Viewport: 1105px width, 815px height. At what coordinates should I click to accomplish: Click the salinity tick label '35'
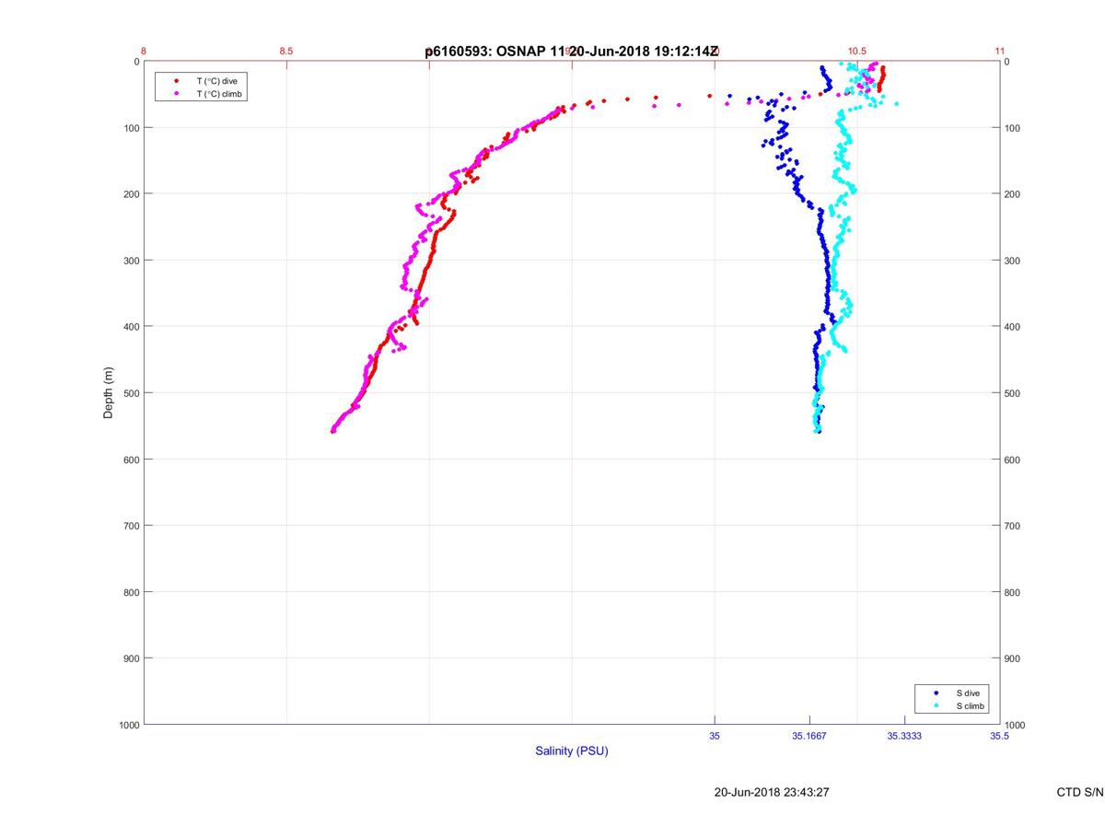pos(715,736)
